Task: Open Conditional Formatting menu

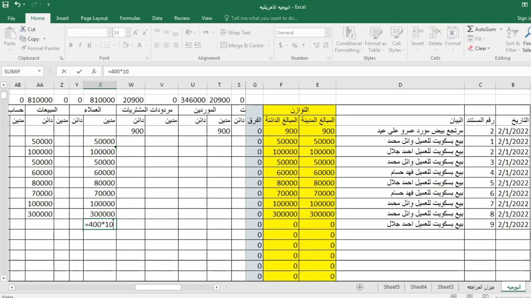Action: 348,40
